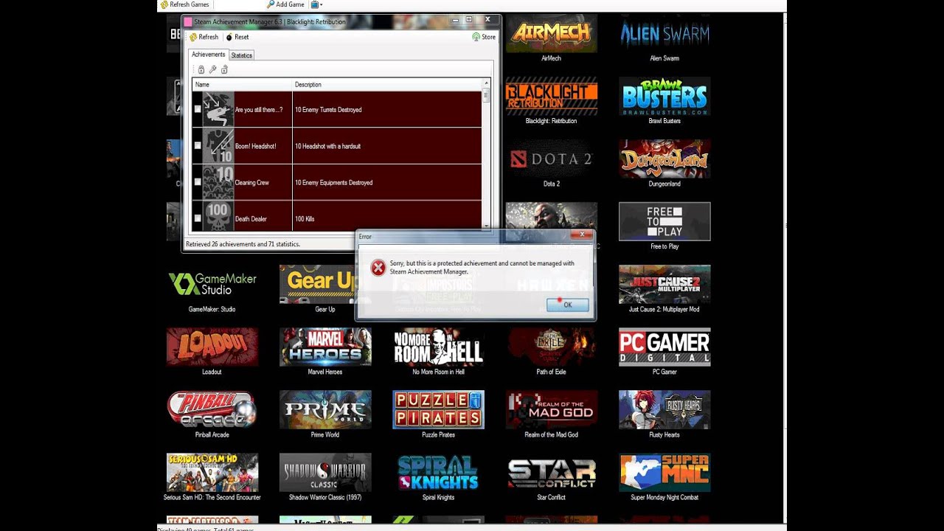Sort by the Name column header

[x=242, y=85]
